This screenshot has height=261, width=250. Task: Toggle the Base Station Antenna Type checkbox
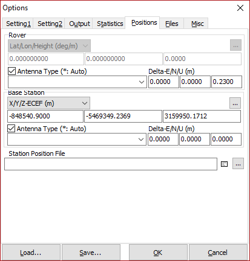coord(11,129)
